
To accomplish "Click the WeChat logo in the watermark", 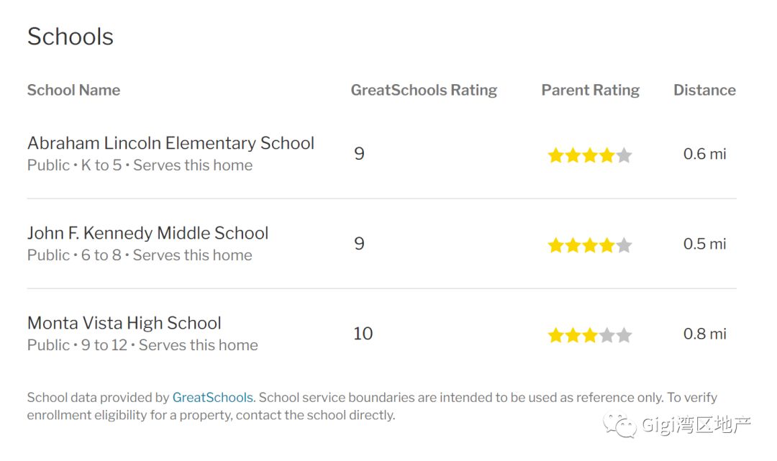I will coord(619,425).
